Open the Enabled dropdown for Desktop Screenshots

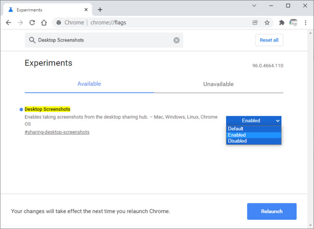tap(254, 121)
